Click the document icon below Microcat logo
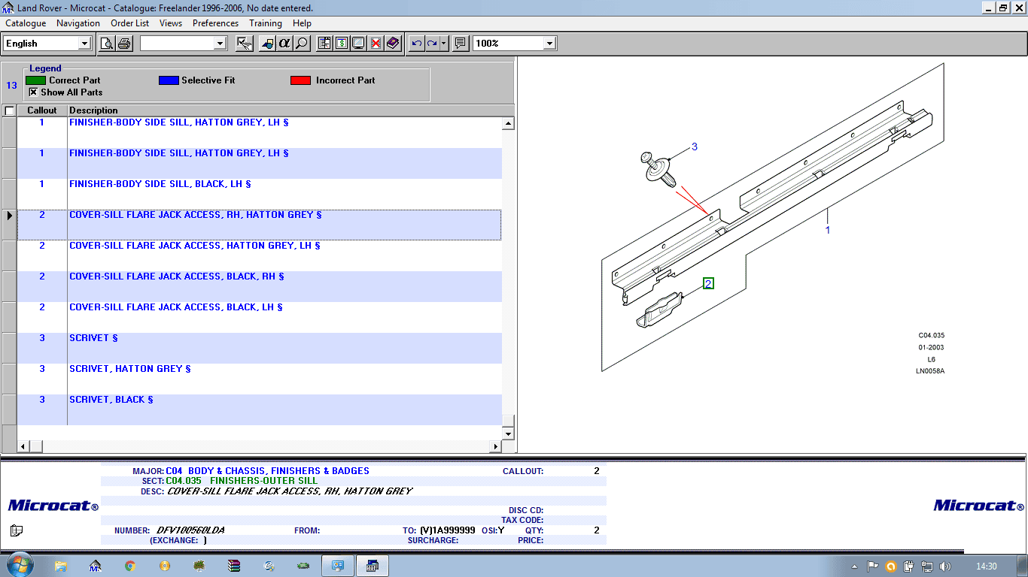 [x=17, y=530]
